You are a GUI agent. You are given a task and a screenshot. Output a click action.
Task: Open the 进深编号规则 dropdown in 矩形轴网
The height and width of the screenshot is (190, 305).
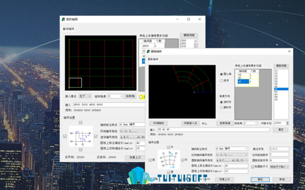(132, 137)
